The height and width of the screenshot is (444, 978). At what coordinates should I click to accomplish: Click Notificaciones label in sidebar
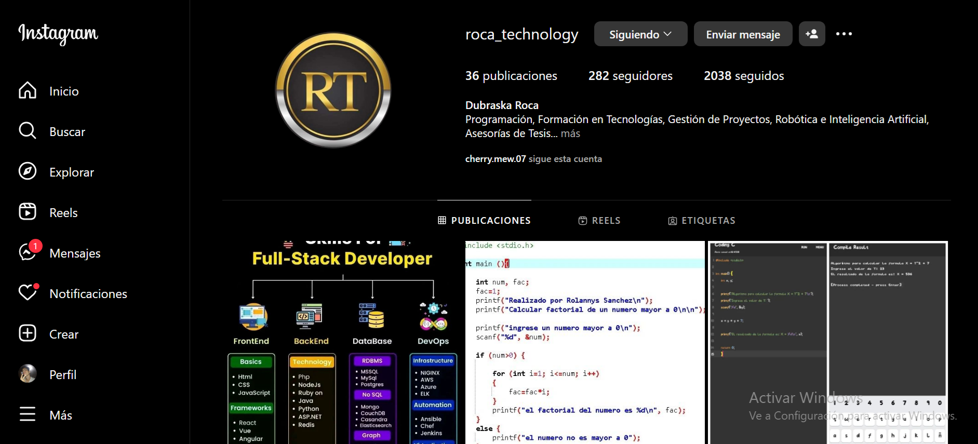coord(88,294)
